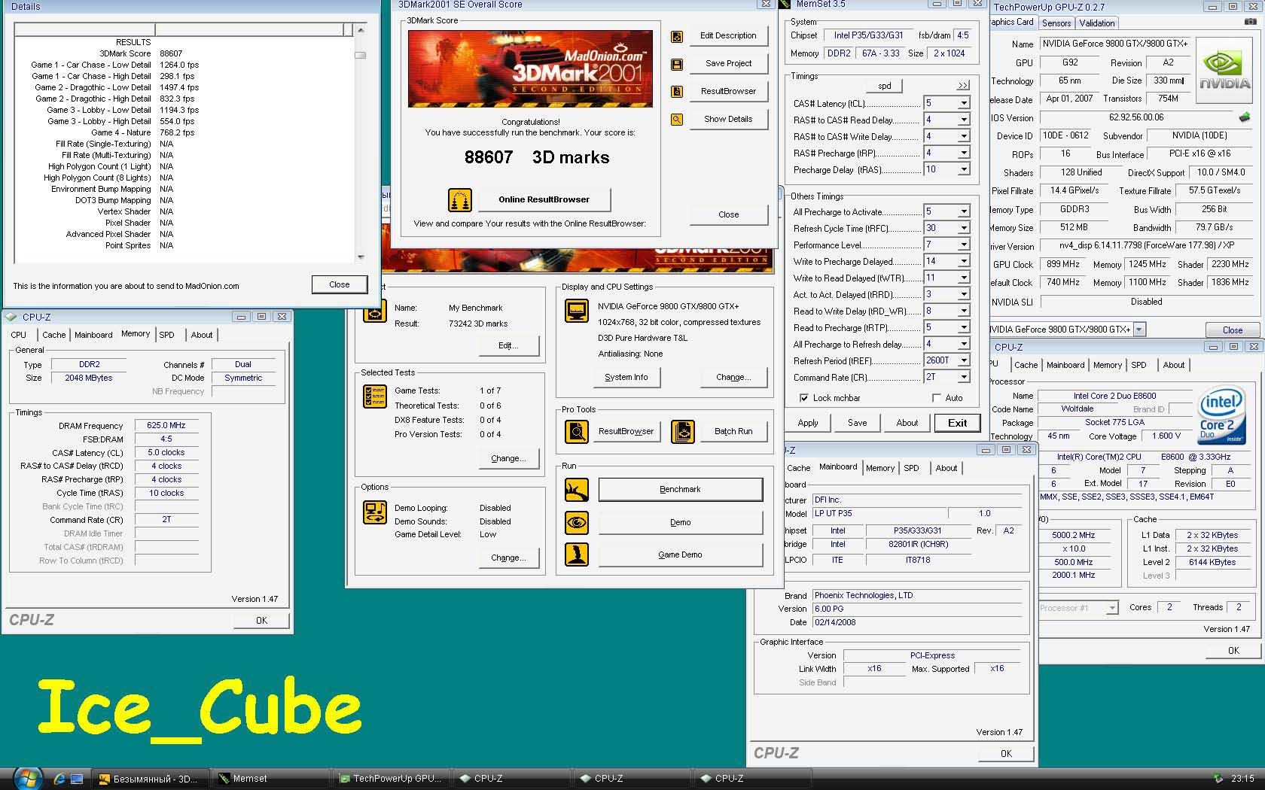Click the ResultBrowser icon beside its button
The width and height of the screenshot is (1265, 790).
(x=677, y=92)
